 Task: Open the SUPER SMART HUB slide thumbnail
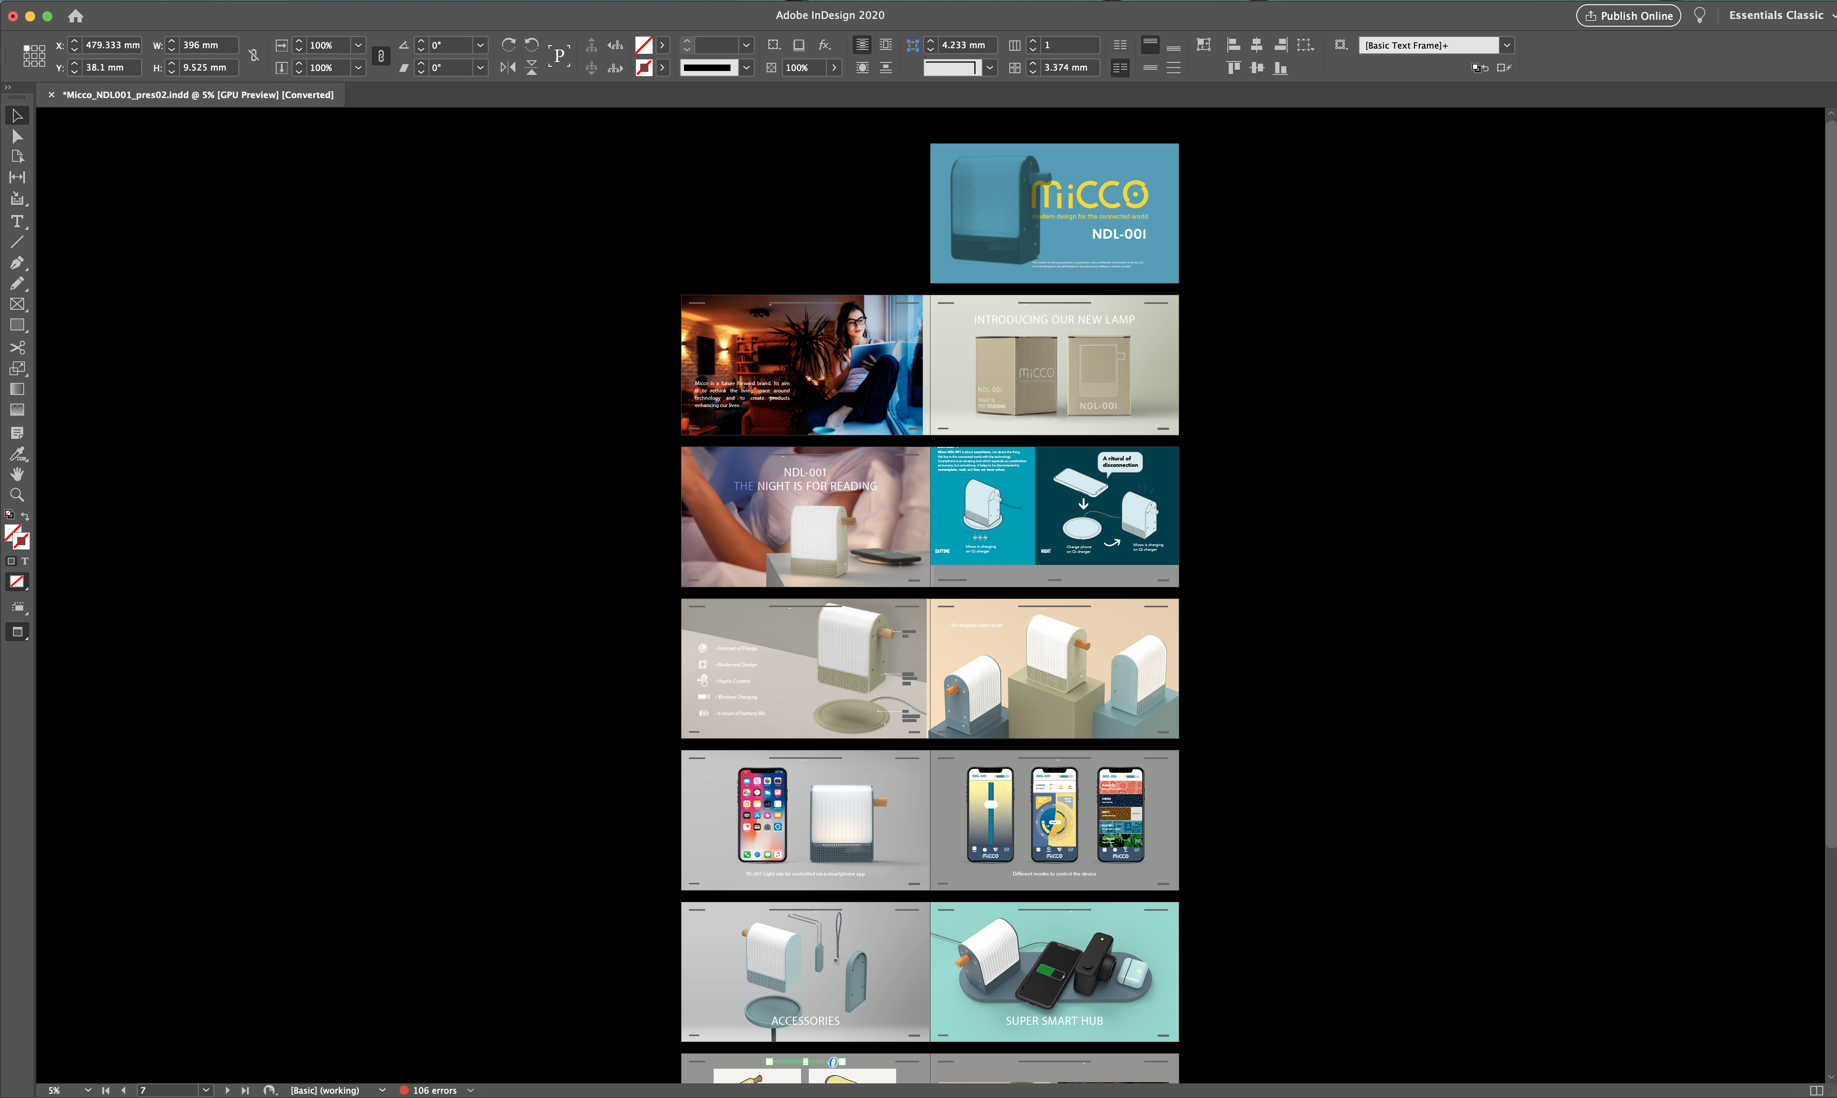point(1054,972)
